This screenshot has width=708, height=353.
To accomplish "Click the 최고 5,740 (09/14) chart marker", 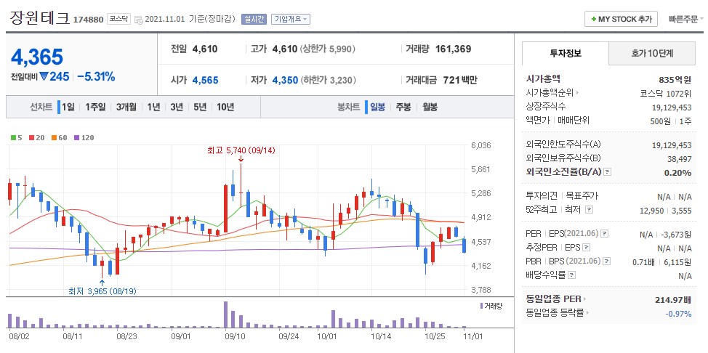I will (241, 150).
